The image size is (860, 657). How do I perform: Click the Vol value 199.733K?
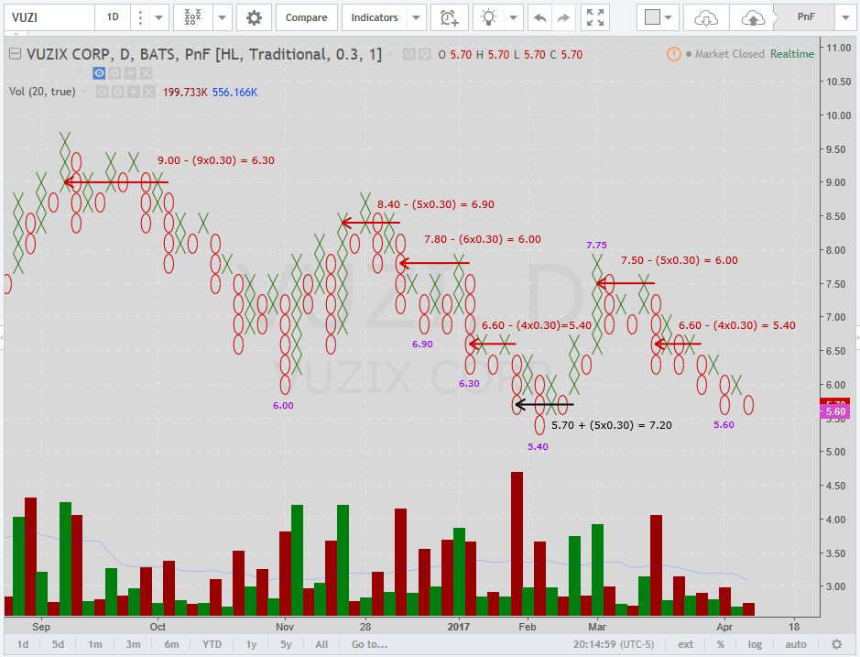coord(185,93)
